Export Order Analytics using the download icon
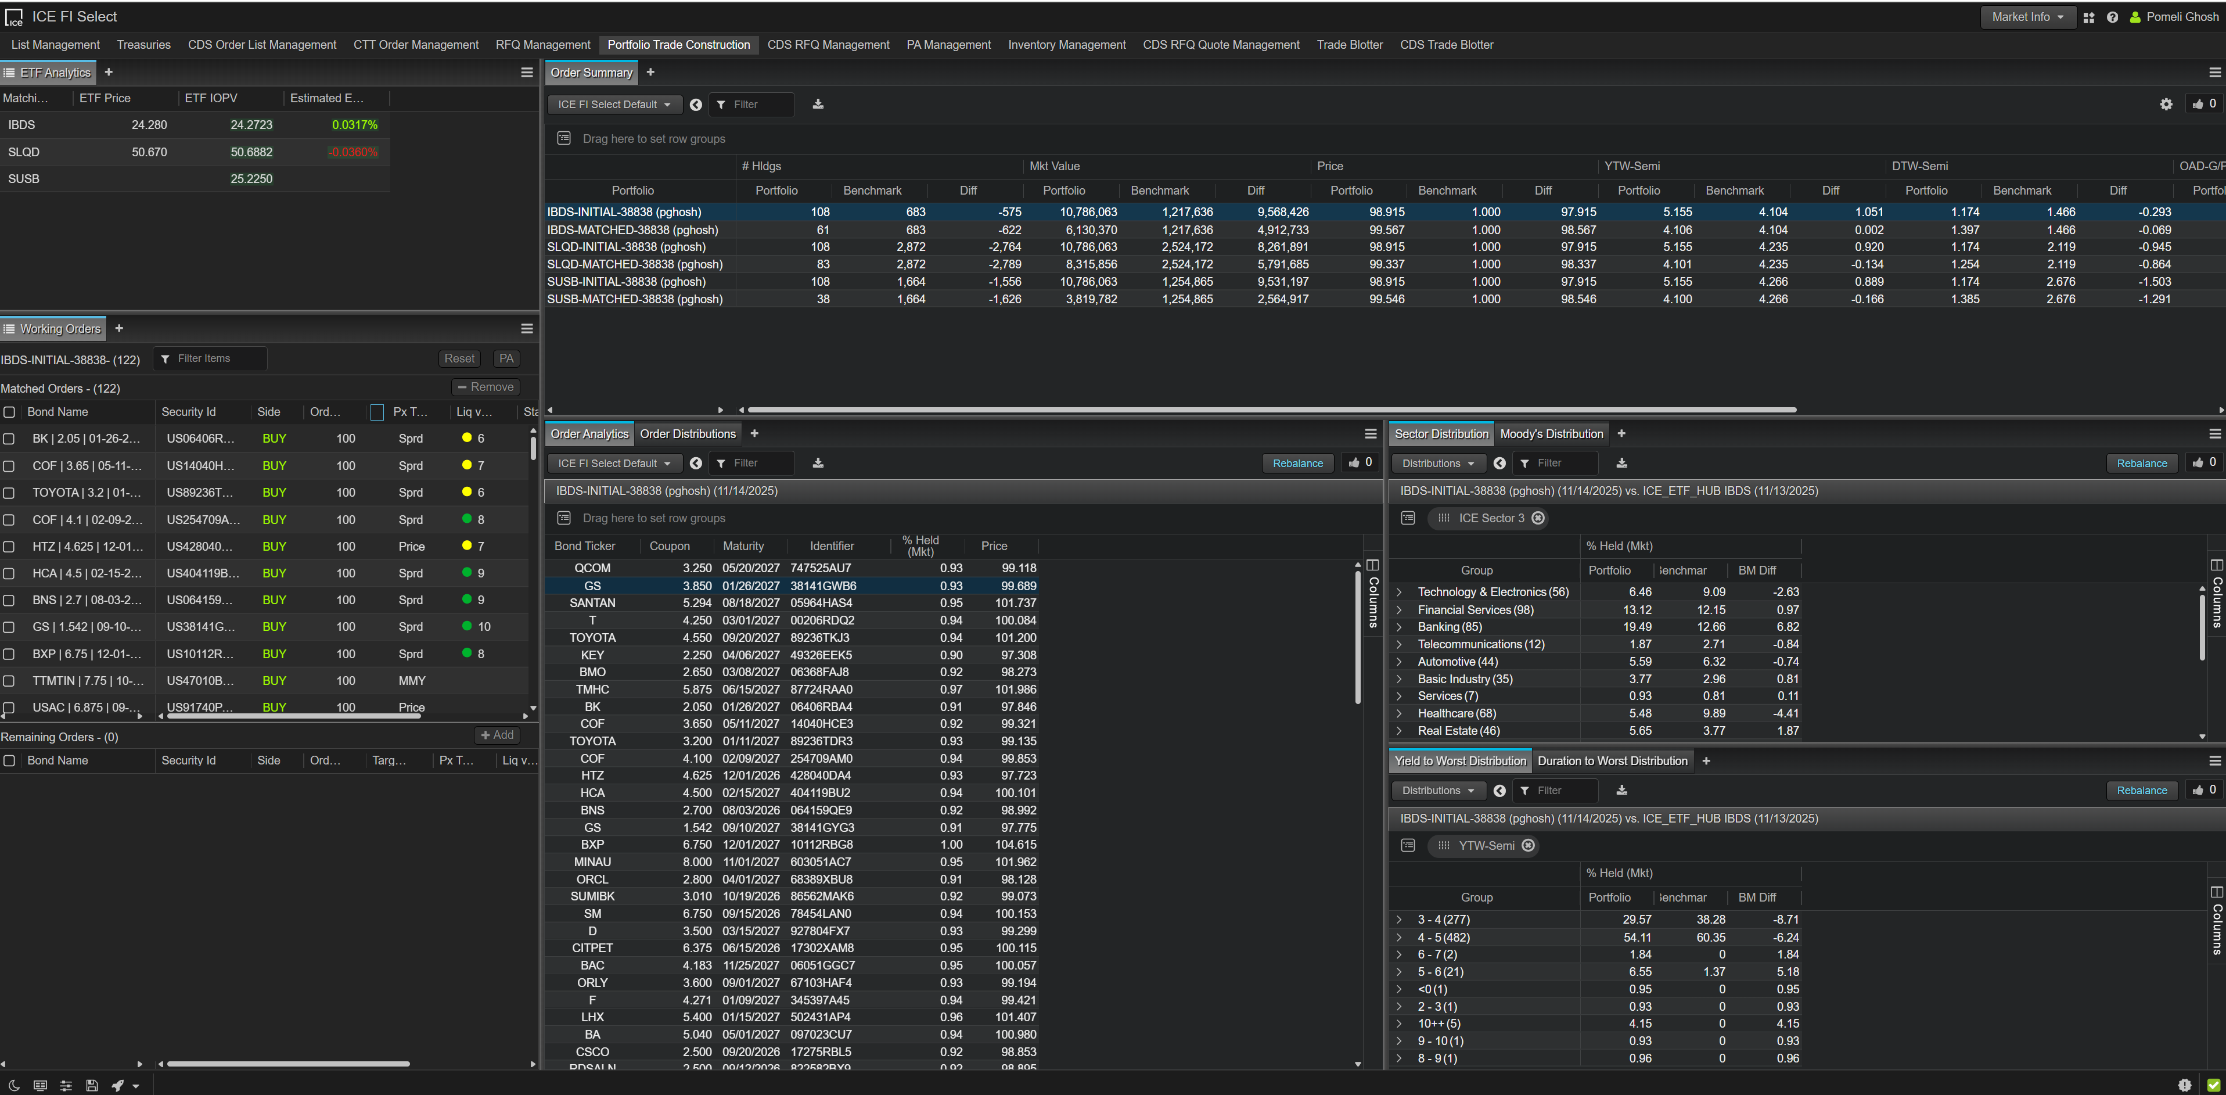 (818, 463)
